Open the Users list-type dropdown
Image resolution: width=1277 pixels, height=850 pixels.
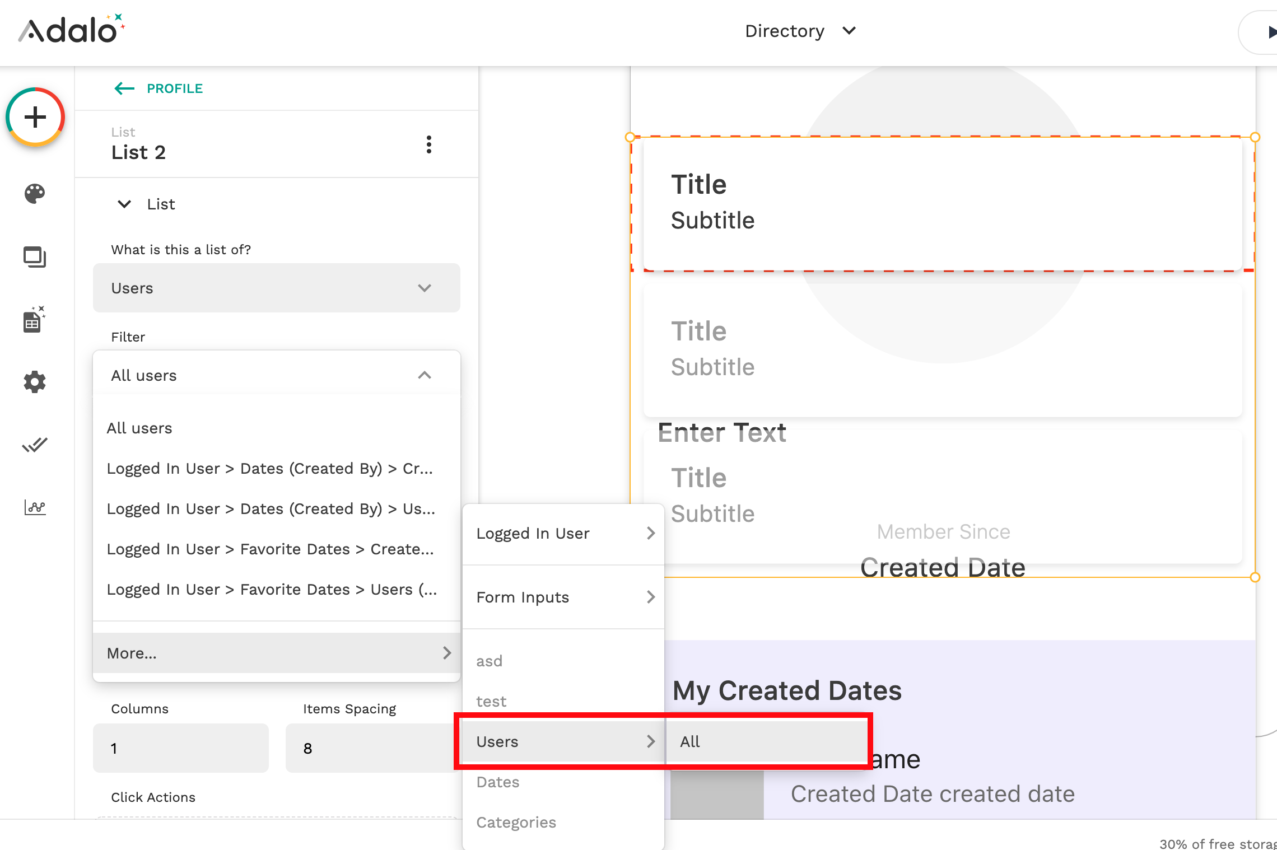click(276, 288)
